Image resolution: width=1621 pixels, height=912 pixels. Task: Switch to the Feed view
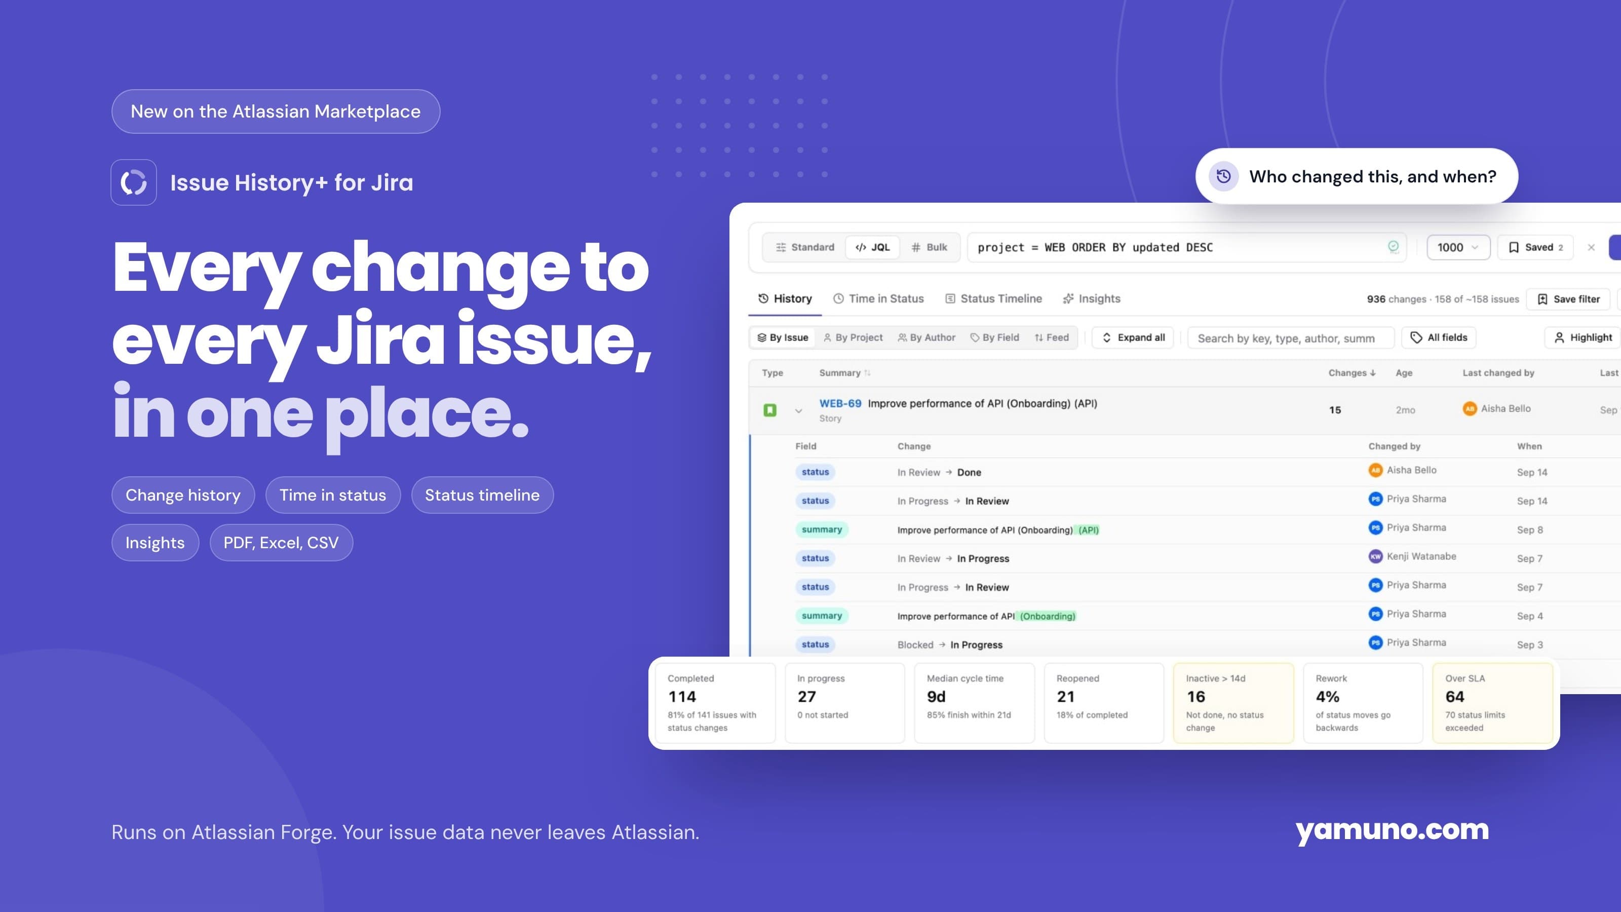1052,337
